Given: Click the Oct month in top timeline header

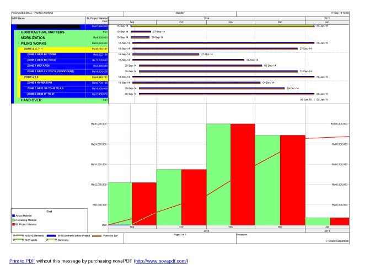Looking at the screenshot, I should [x=181, y=22].
